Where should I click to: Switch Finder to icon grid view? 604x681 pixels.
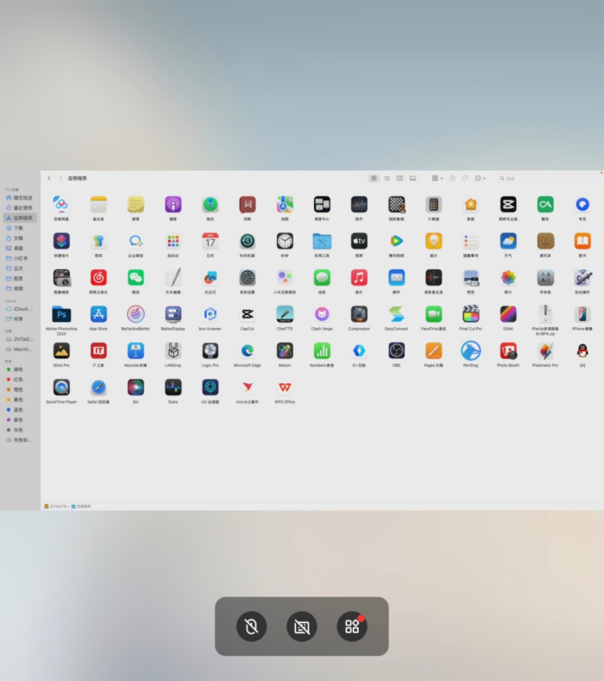374,178
